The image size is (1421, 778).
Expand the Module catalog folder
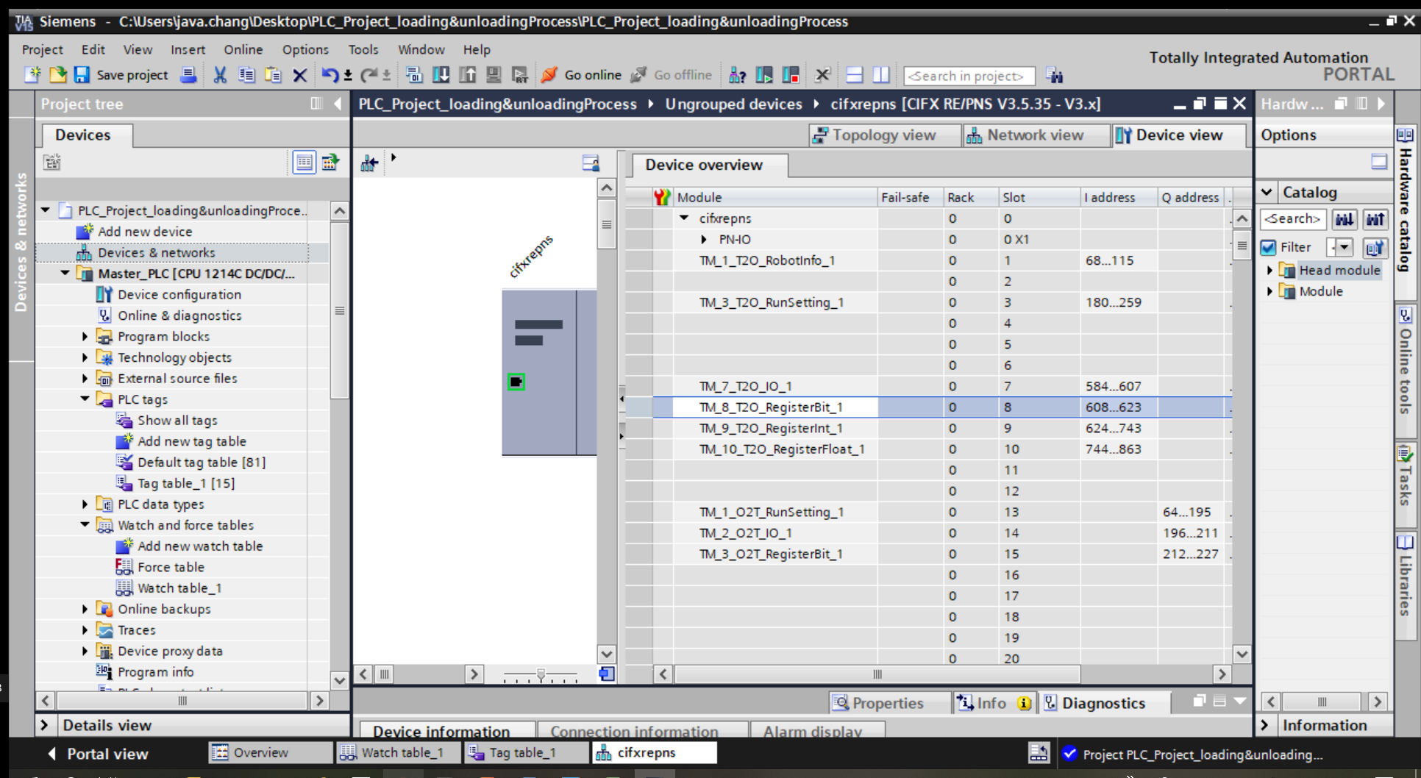[x=1269, y=291]
